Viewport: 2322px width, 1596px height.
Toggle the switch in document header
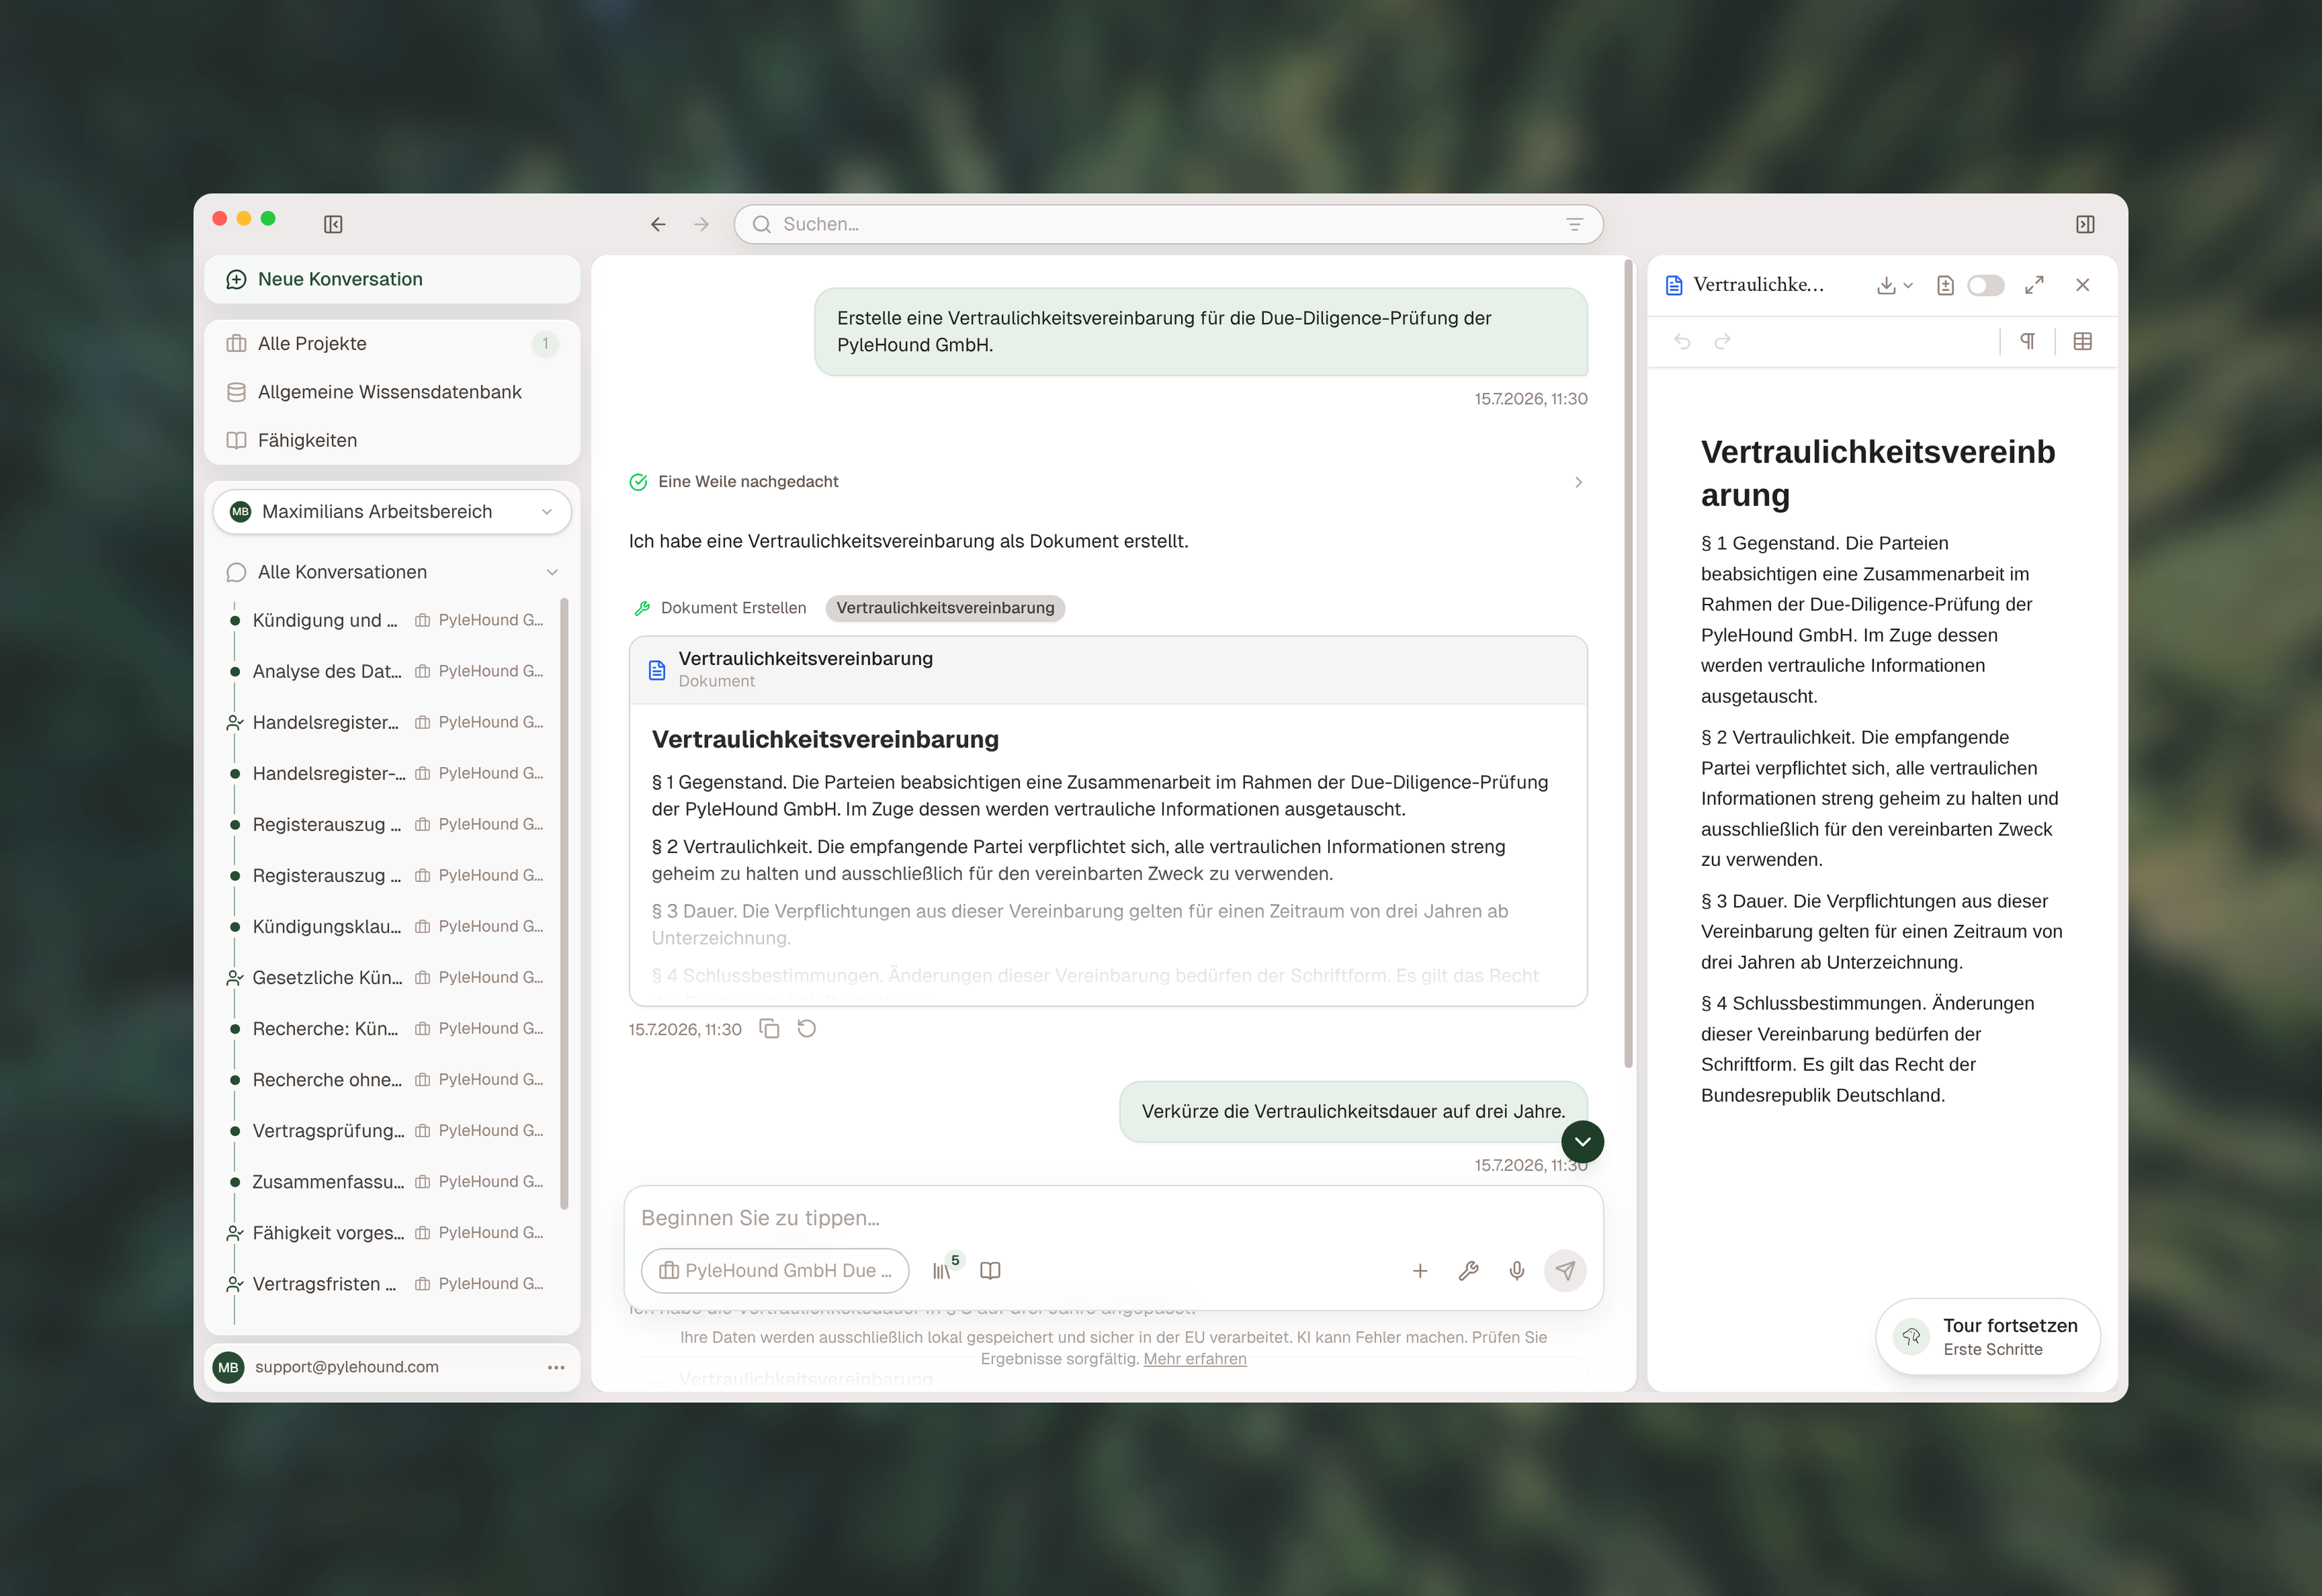[1985, 285]
